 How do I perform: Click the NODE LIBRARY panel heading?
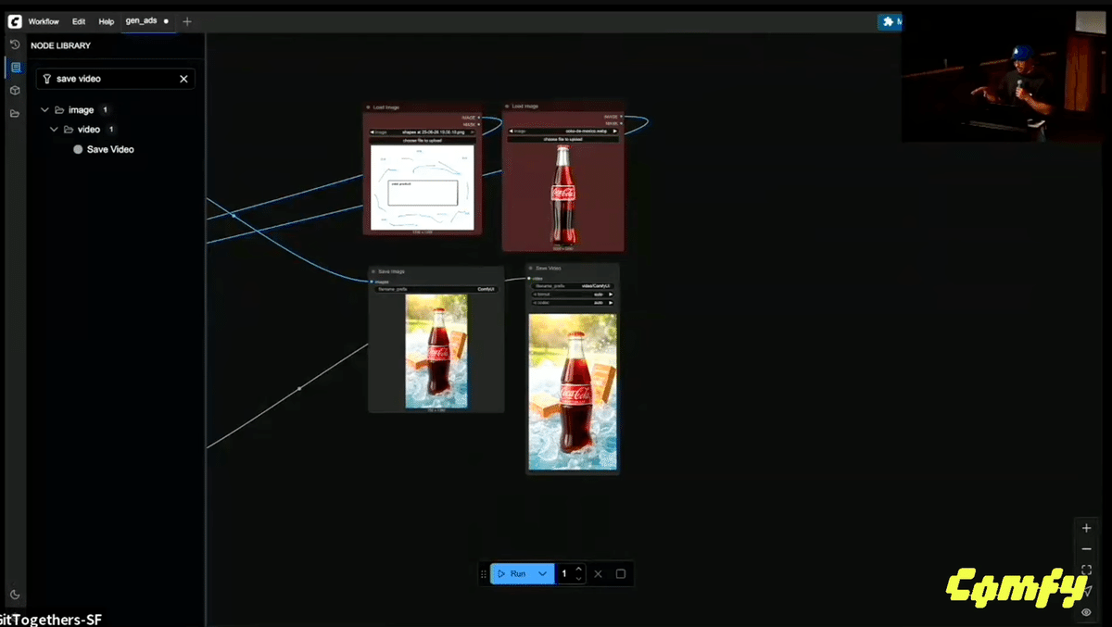pos(61,45)
